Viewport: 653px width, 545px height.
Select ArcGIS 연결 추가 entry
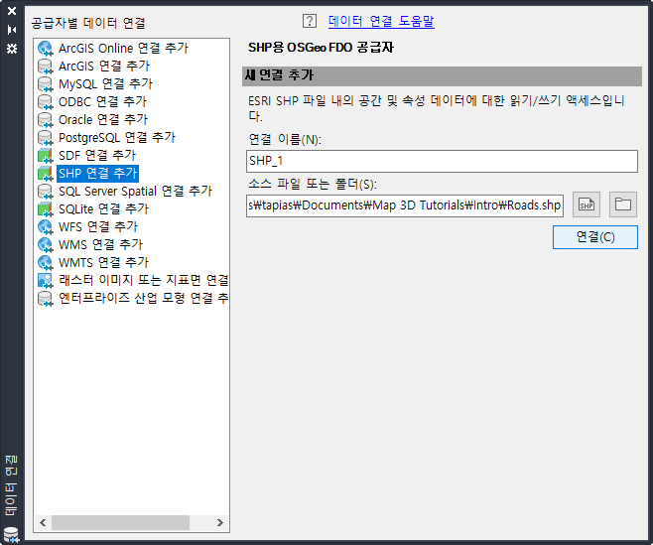(103, 67)
